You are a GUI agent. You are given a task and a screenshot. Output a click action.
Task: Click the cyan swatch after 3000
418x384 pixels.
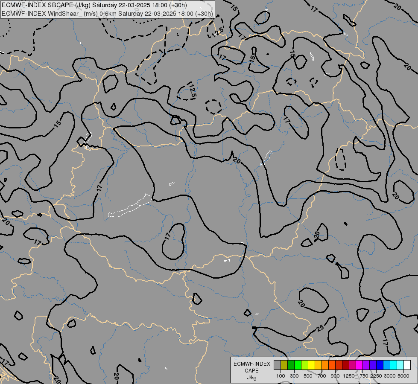[x=394, y=365]
